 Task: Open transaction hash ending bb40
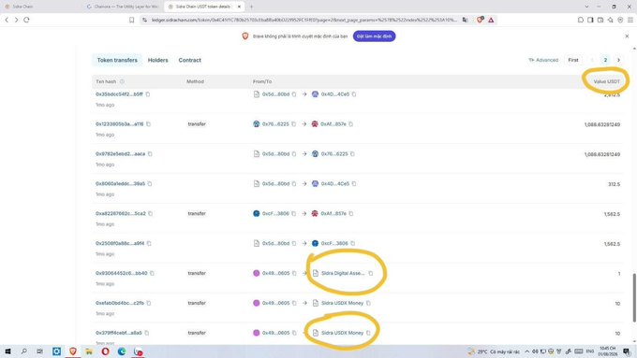(122, 273)
